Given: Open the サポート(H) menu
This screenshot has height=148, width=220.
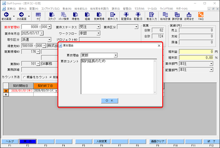Looking at the screenshot, I should pyautogui.click(x=182, y=9).
